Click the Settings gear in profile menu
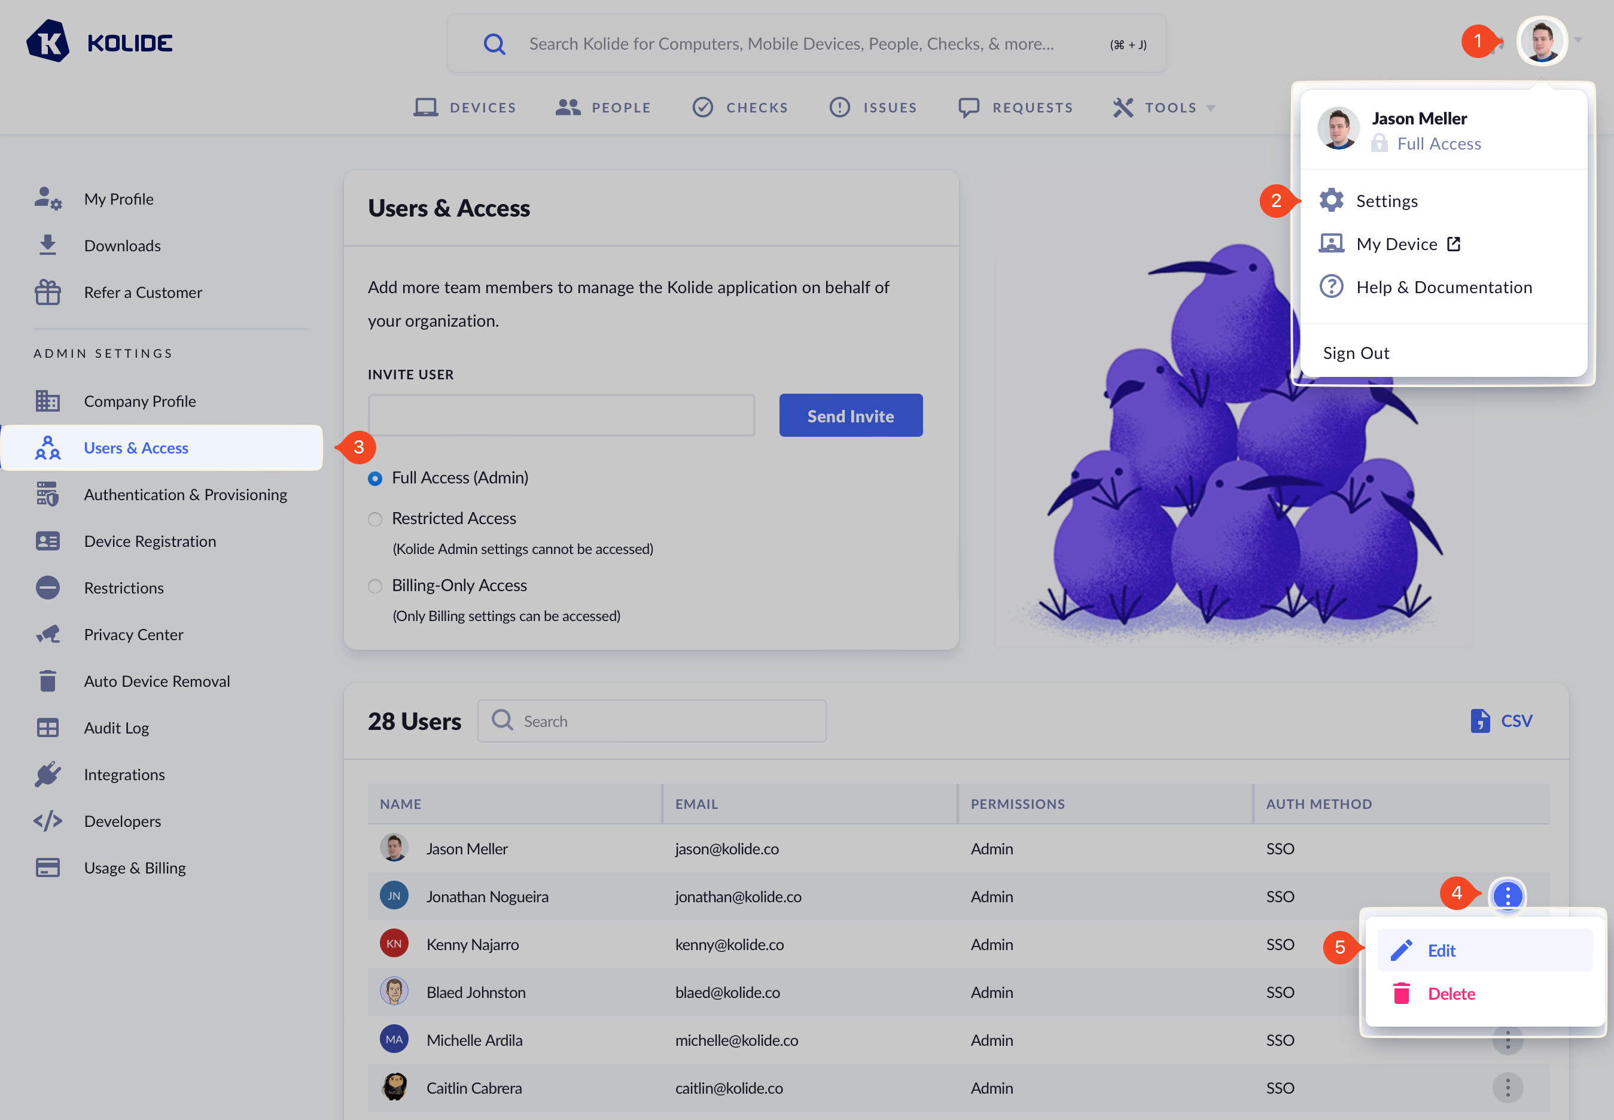The height and width of the screenshot is (1120, 1614). [1331, 200]
